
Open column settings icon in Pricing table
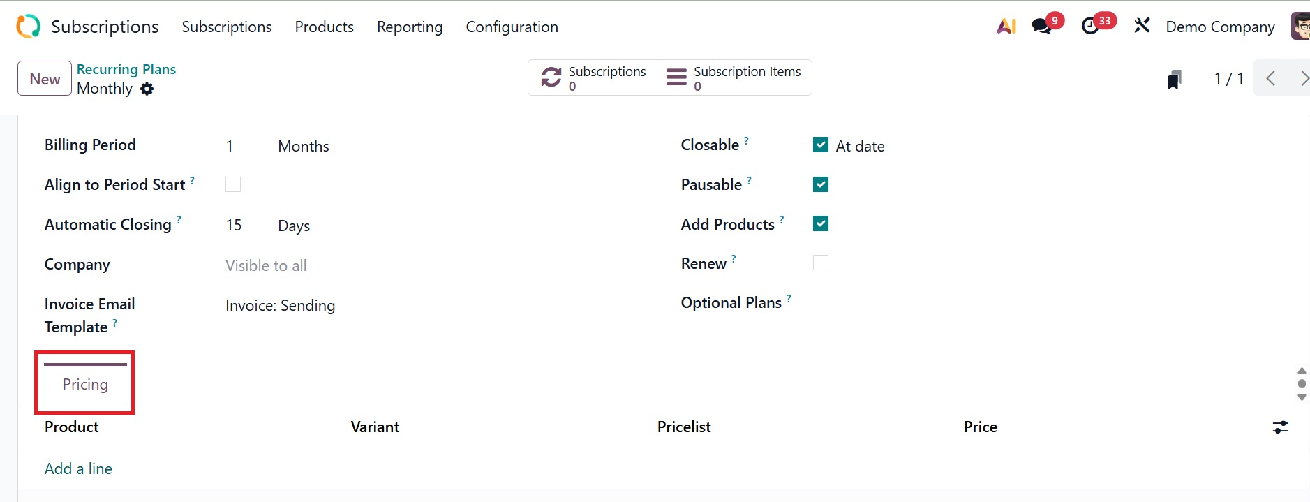point(1280,427)
